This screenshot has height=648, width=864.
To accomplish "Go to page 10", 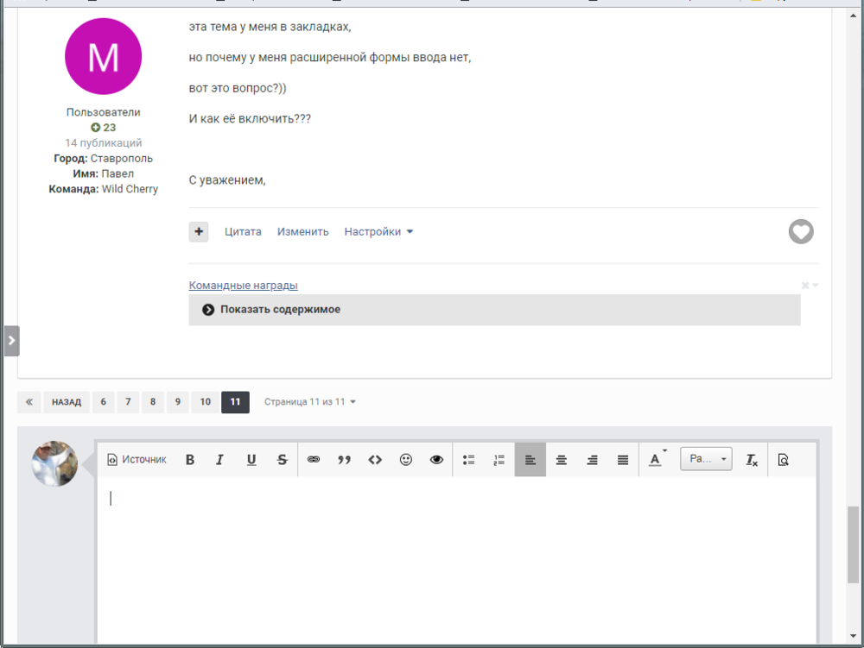I will coord(205,402).
